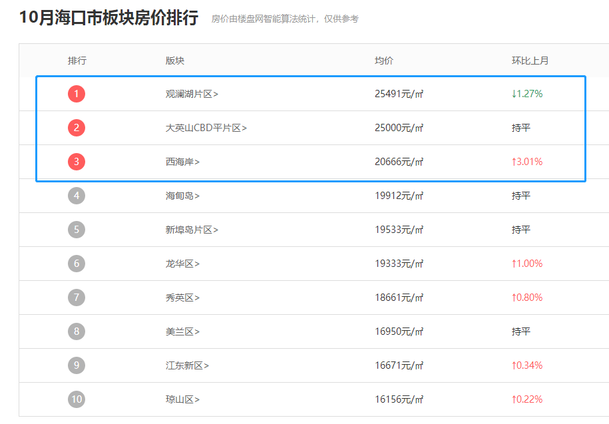The width and height of the screenshot is (609, 424).
Task: Click the red rank 1 badge
Action: [x=77, y=94]
